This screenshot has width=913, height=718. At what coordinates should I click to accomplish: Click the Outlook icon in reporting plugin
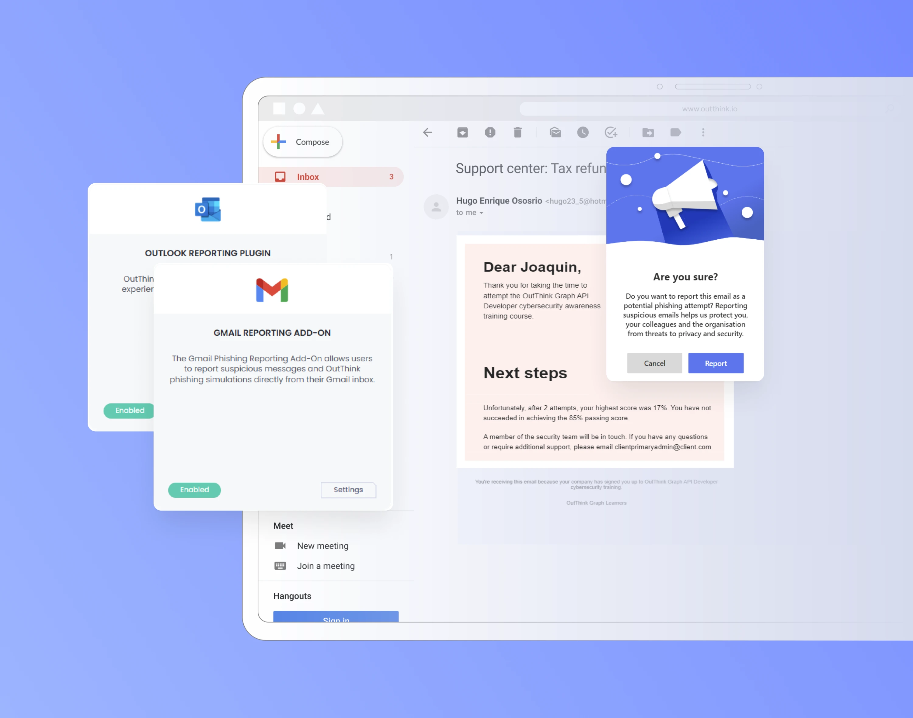[x=208, y=210]
